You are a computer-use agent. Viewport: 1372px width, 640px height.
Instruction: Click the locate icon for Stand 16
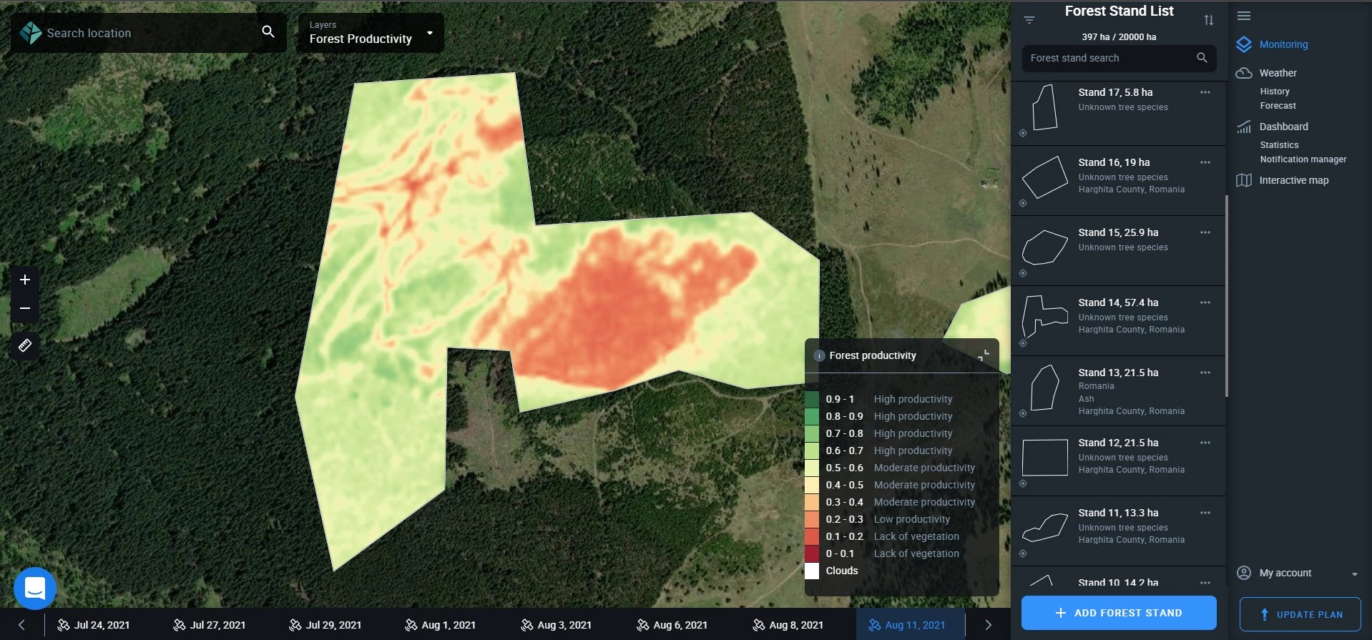tap(1023, 203)
